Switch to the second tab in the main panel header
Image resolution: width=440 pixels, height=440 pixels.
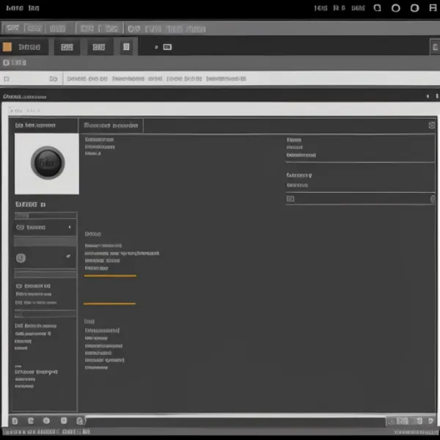[x=111, y=125]
